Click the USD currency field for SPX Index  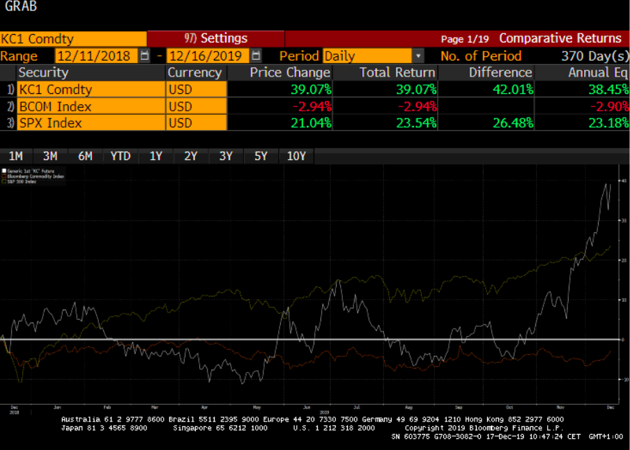tap(197, 122)
